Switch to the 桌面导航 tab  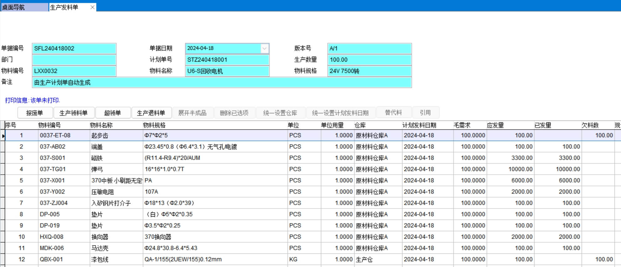click(x=24, y=7)
